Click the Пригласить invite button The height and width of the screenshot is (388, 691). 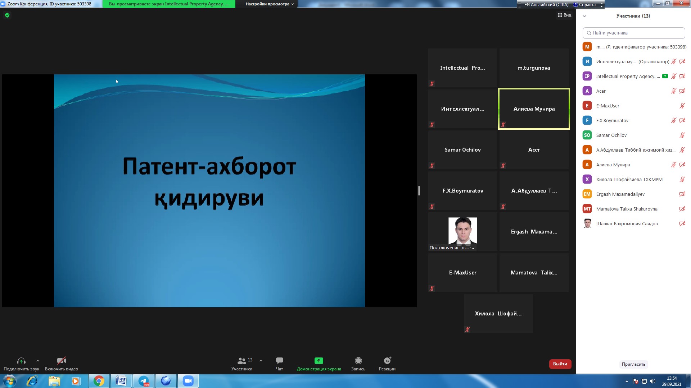pyautogui.click(x=633, y=364)
